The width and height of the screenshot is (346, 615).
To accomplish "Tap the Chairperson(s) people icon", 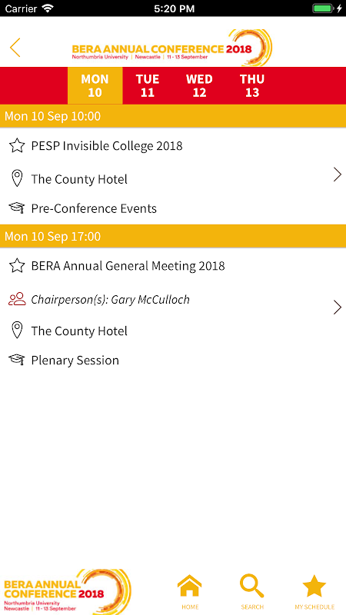I will coord(17,299).
